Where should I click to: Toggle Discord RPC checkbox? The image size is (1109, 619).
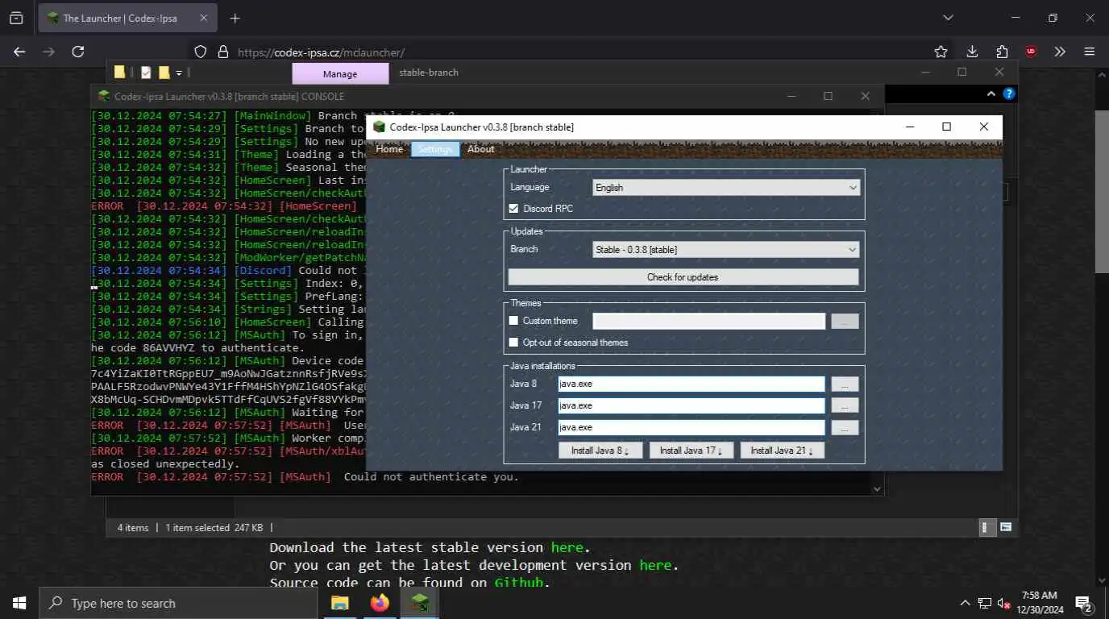tap(514, 209)
